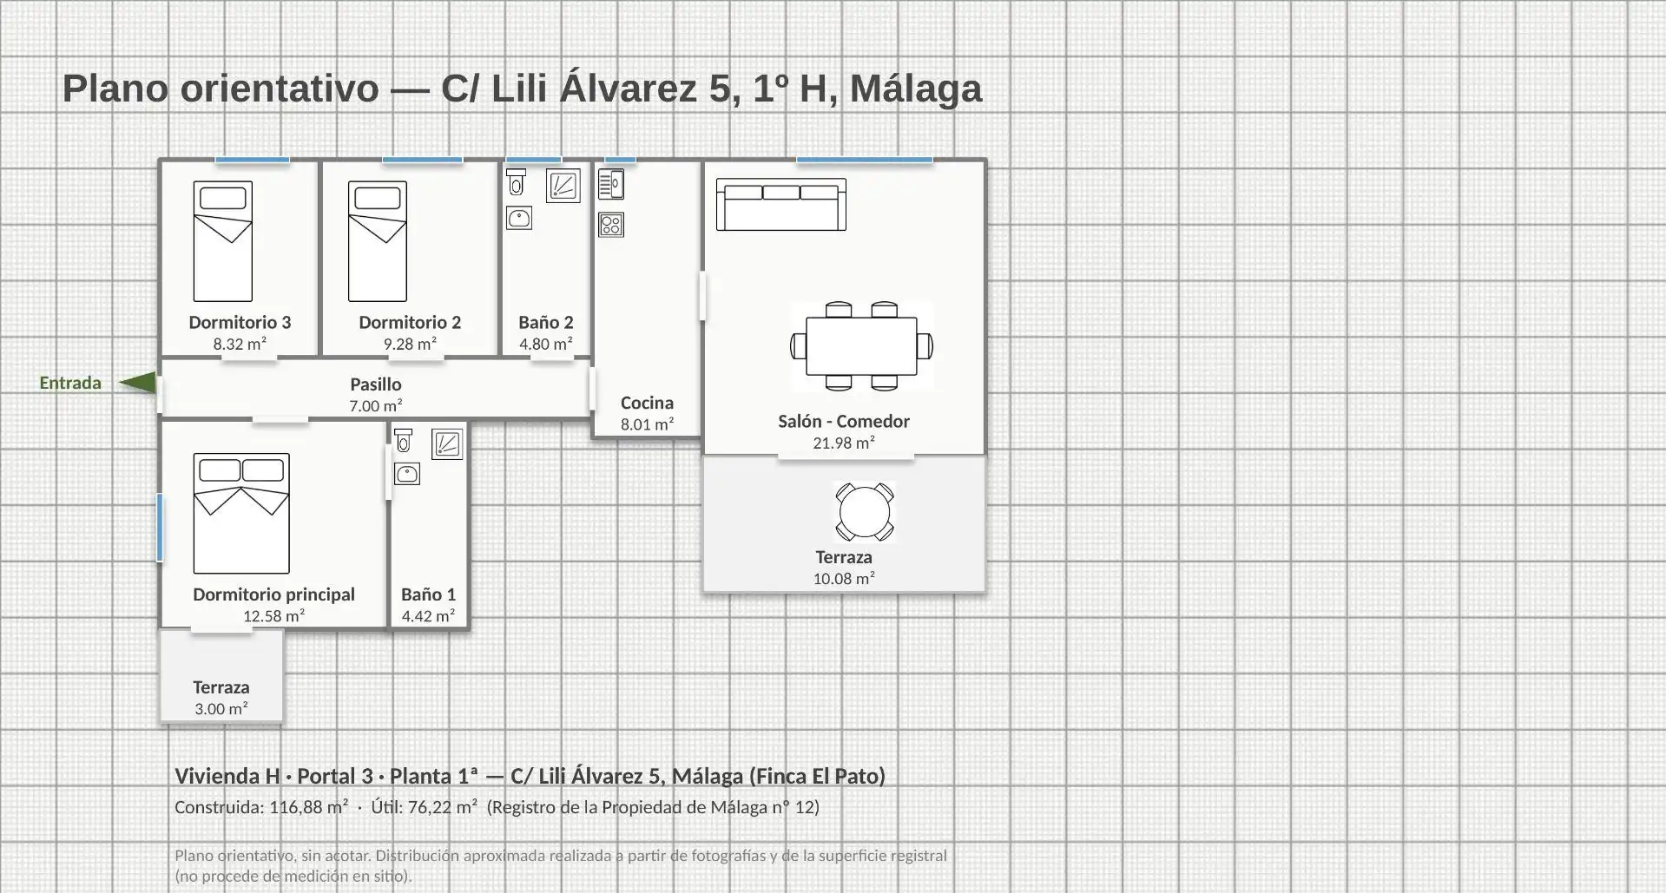The image size is (1666, 893).
Task: Click the "Cocina" room label
Action: click(x=648, y=403)
